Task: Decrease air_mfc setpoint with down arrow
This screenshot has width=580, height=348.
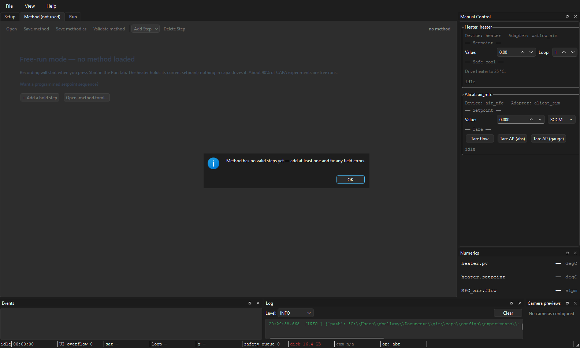Action: [x=540, y=120]
